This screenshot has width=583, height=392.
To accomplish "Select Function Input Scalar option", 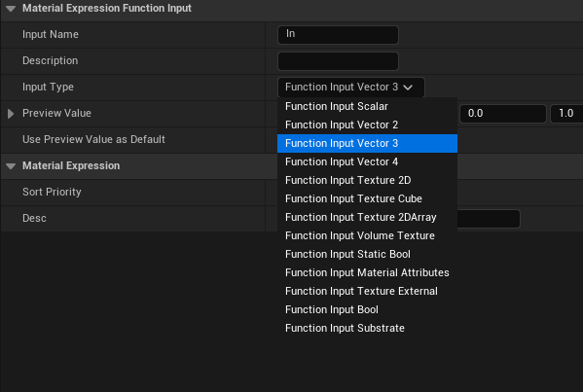I will click(367, 106).
